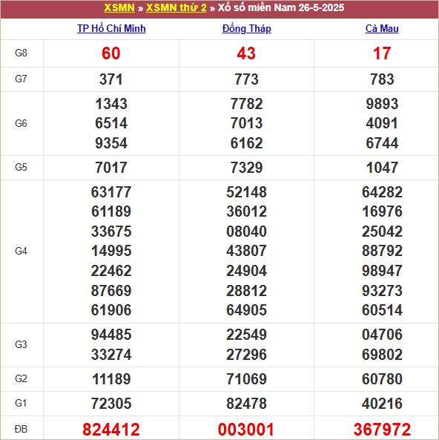439x440 pixels.
Task: Click G2 number 71069
Action: pos(246,379)
